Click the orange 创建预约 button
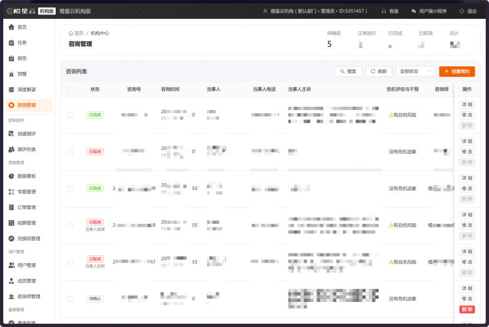Image resolution: width=489 pixels, height=327 pixels. (x=457, y=71)
